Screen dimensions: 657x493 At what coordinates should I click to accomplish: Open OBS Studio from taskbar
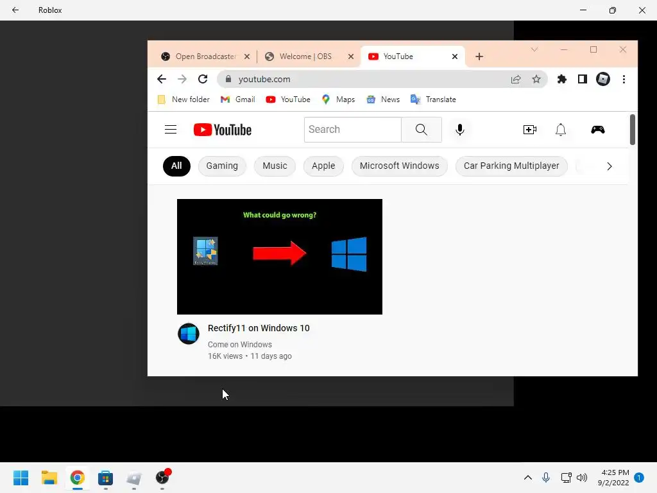click(x=162, y=478)
